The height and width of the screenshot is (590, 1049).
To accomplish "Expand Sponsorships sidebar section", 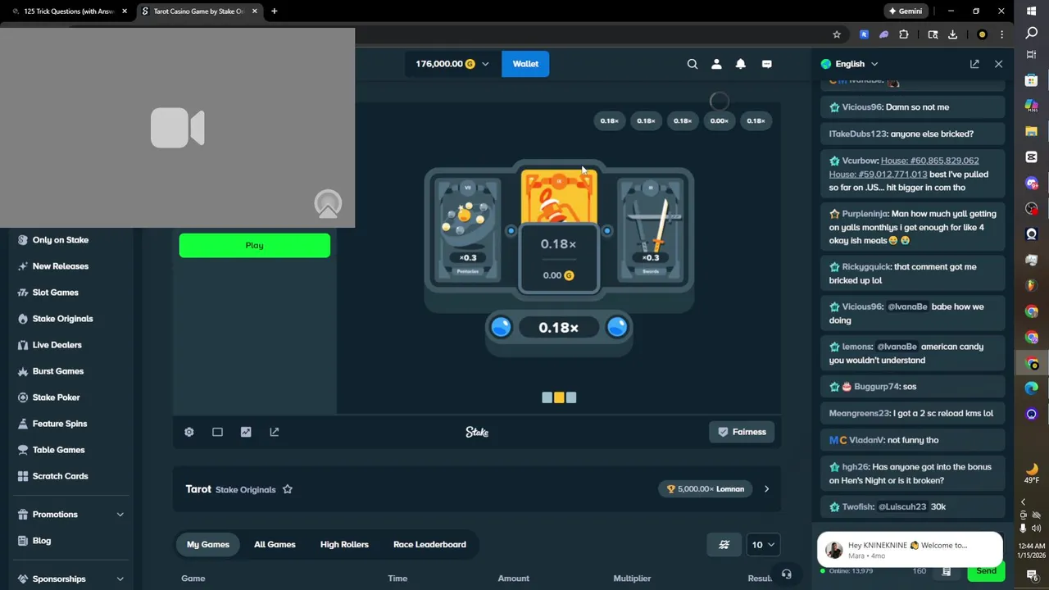I will pos(70,579).
